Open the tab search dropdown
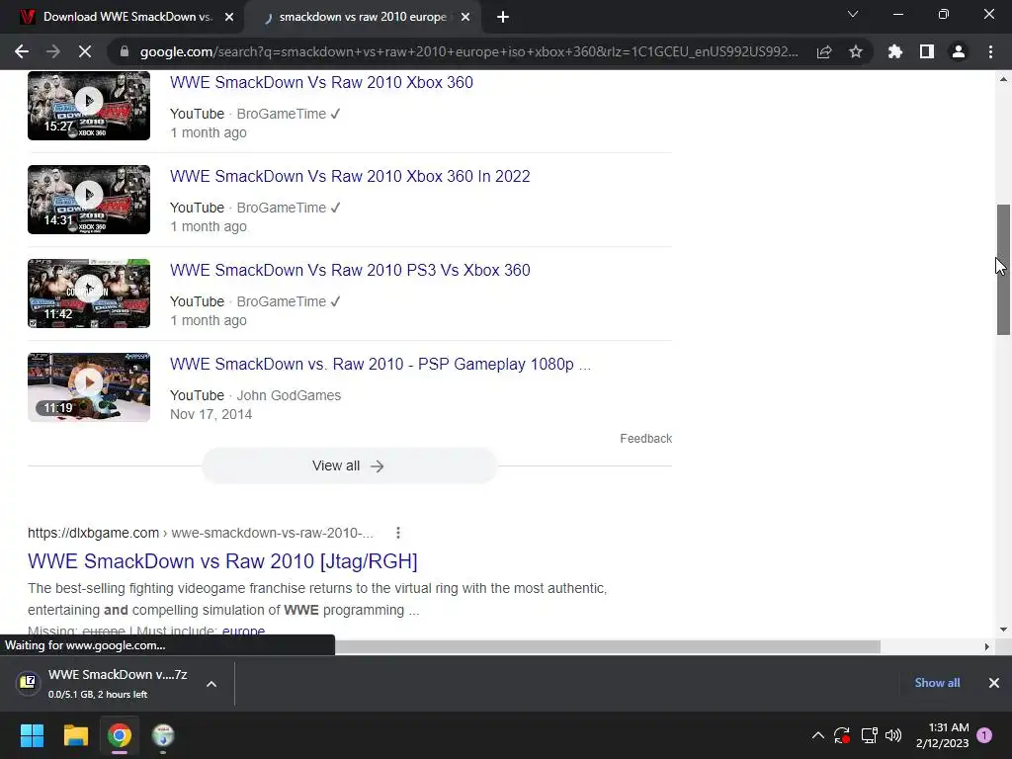Viewport: 1012px width, 759px height. pos(853,14)
